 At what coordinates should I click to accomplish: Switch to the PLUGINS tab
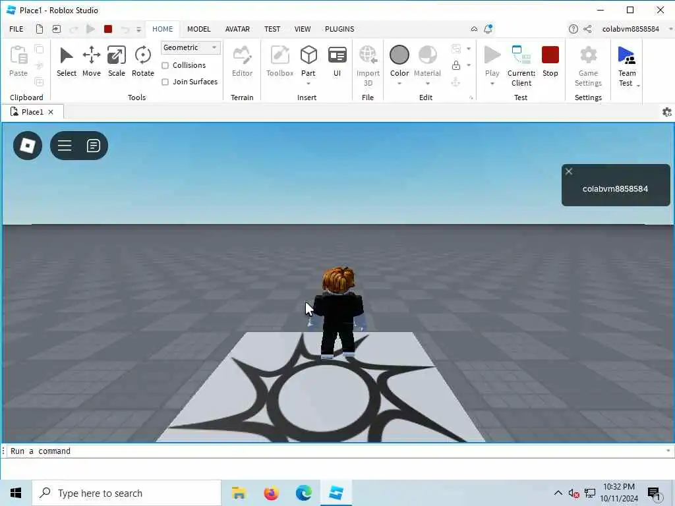pos(339,29)
